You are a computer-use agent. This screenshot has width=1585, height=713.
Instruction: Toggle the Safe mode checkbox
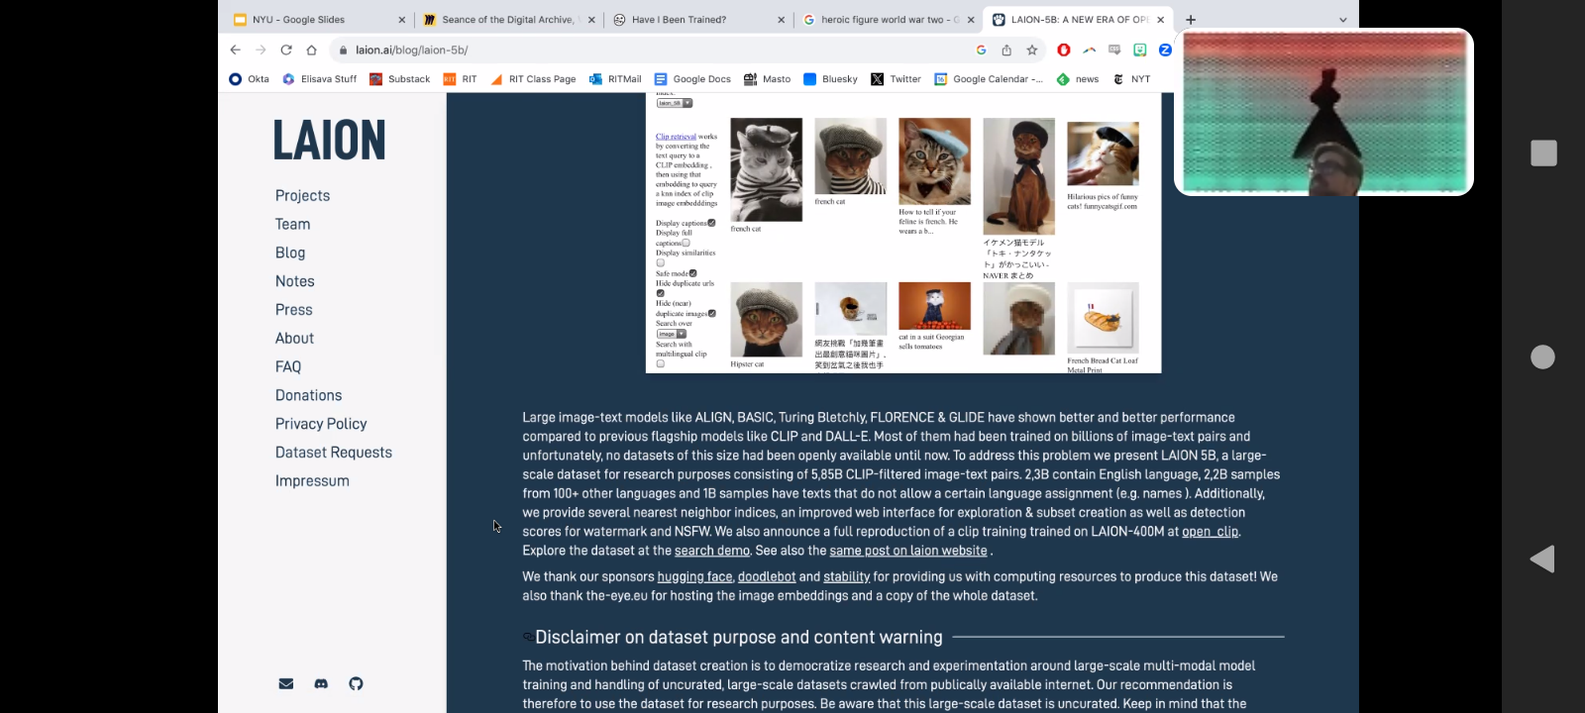[692, 273]
